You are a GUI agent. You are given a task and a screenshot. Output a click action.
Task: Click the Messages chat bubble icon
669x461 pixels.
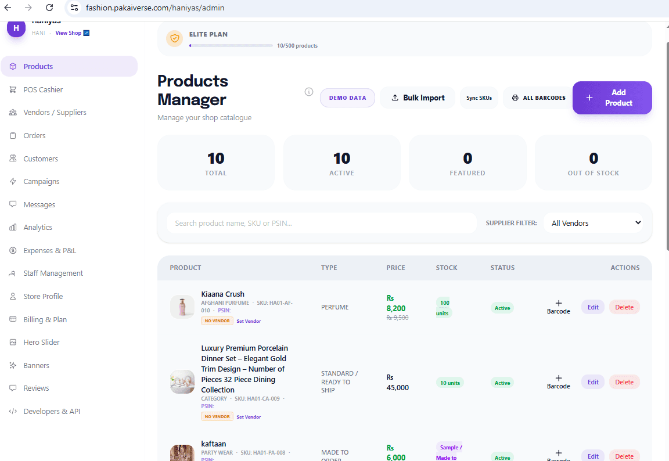coord(13,204)
